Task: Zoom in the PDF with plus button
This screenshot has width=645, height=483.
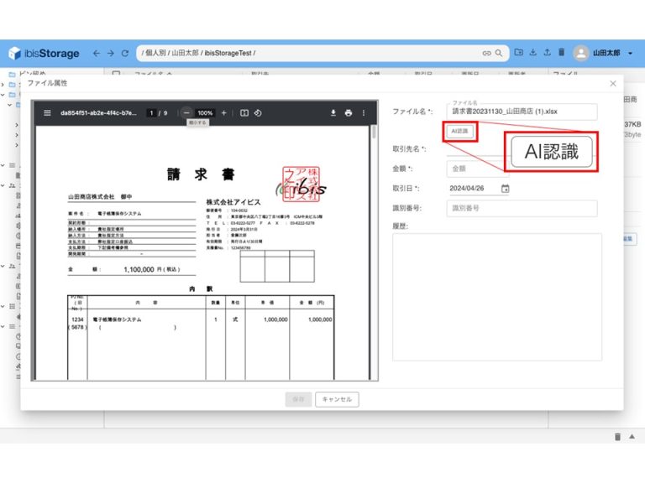Action: click(x=223, y=113)
